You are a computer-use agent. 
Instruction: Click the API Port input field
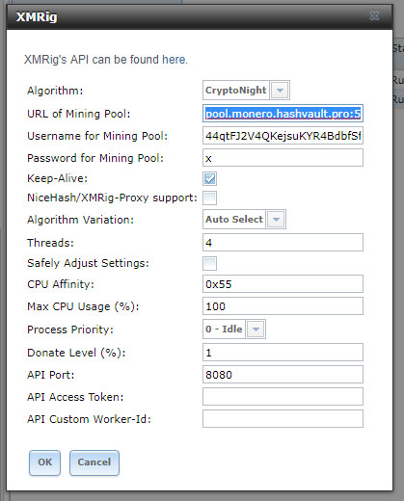[x=283, y=375]
